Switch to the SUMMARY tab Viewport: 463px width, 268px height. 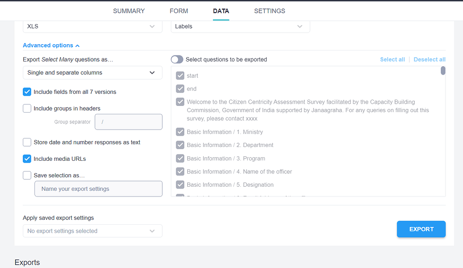(129, 11)
